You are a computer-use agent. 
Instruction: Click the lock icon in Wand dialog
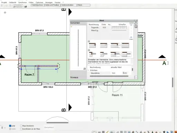[x=136, y=23]
